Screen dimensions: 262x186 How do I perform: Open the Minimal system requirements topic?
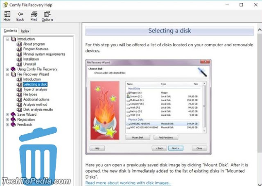(x=44, y=54)
